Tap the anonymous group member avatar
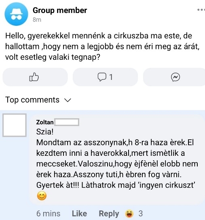The image size is (205, 220). pyautogui.click(x=16, y=14)
